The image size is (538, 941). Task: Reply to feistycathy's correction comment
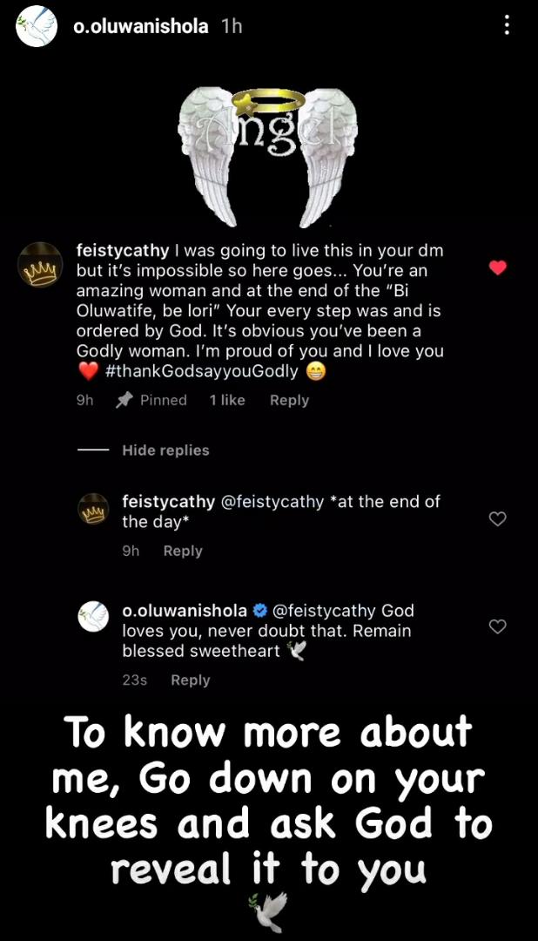pyautogui.click(x=183, y=551)
